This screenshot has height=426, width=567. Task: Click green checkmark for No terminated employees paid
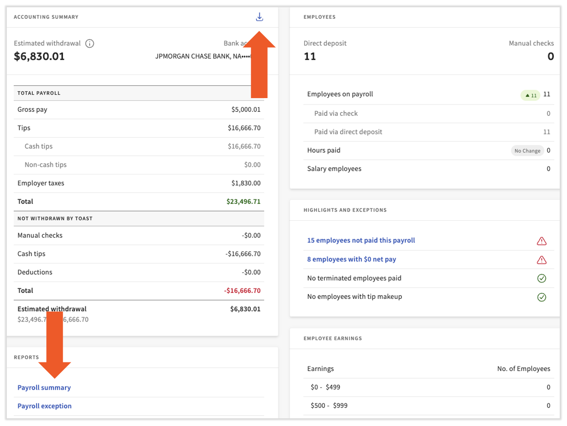tap(541, 278)
